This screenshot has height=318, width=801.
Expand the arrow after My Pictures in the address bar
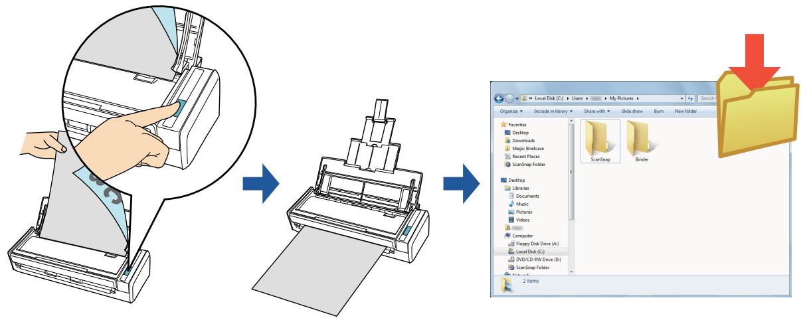coord(638,99)
